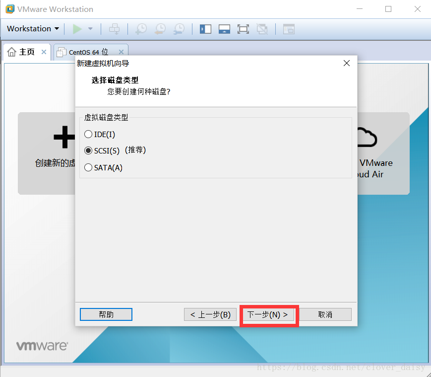Close the 主页 tab
The height and width of the screenshot is (377, 431).
44,52
